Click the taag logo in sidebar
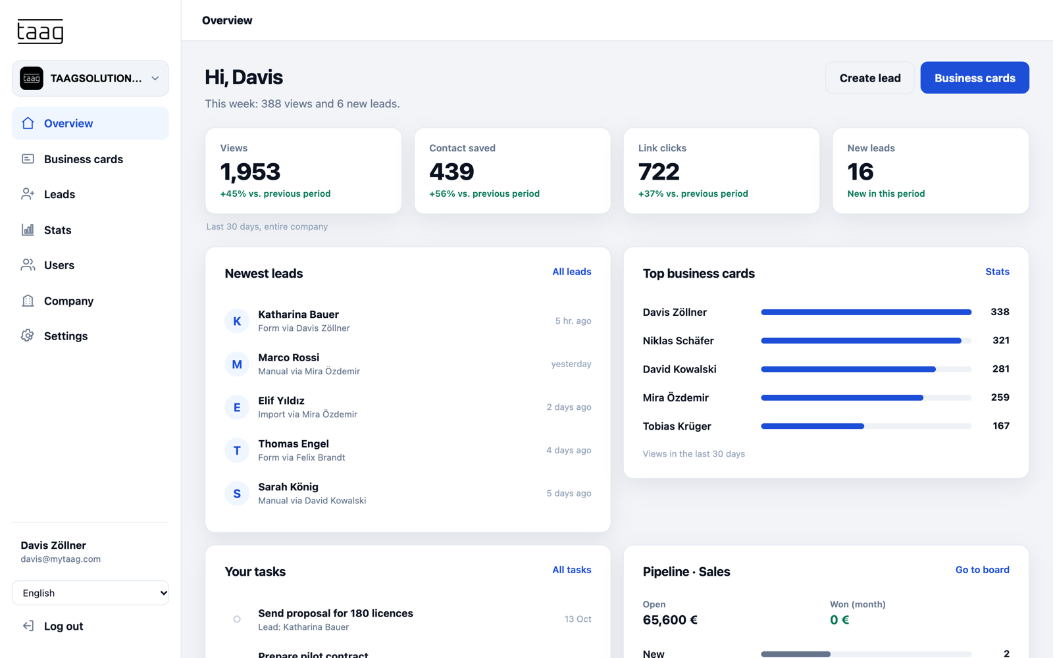 click(x=40, y=32)
